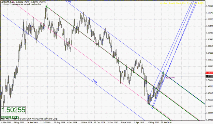Click the 5 May 2009 date label
Viewport: 213px width, 124px height.
click(19, 122)
